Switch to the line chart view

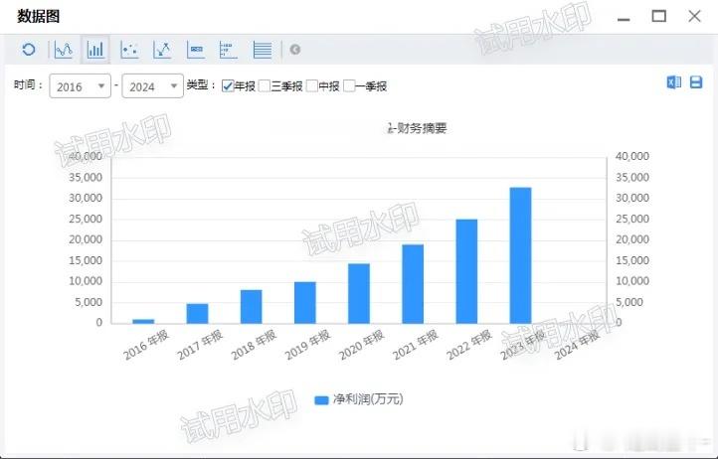pos(64,50)
